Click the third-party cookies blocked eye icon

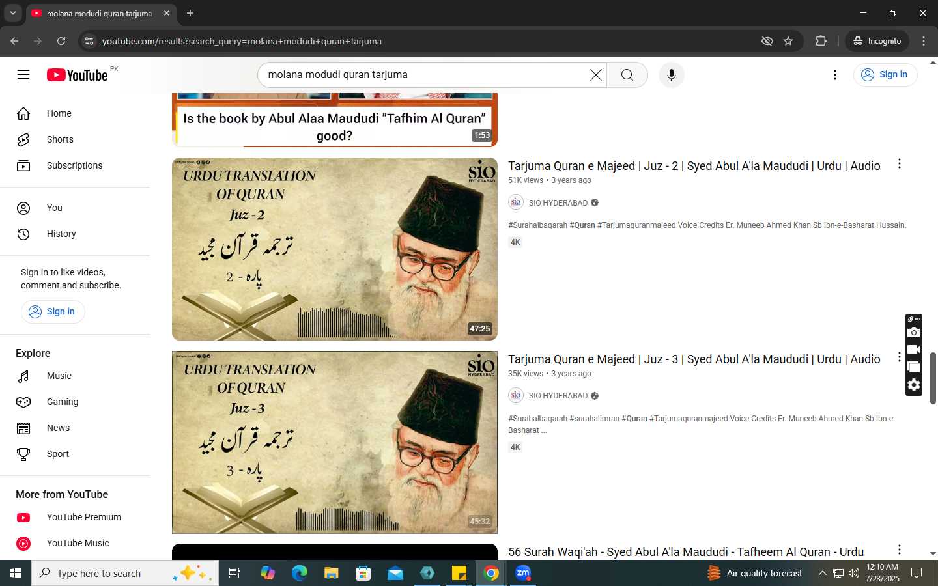click(x=767, y=41)
